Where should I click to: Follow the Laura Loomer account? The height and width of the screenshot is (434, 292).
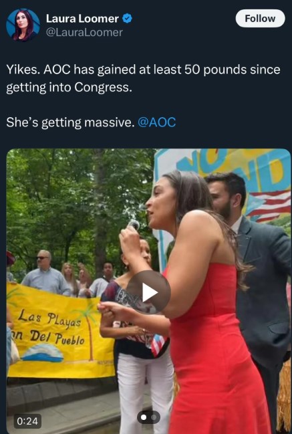[x=260, y=19]
